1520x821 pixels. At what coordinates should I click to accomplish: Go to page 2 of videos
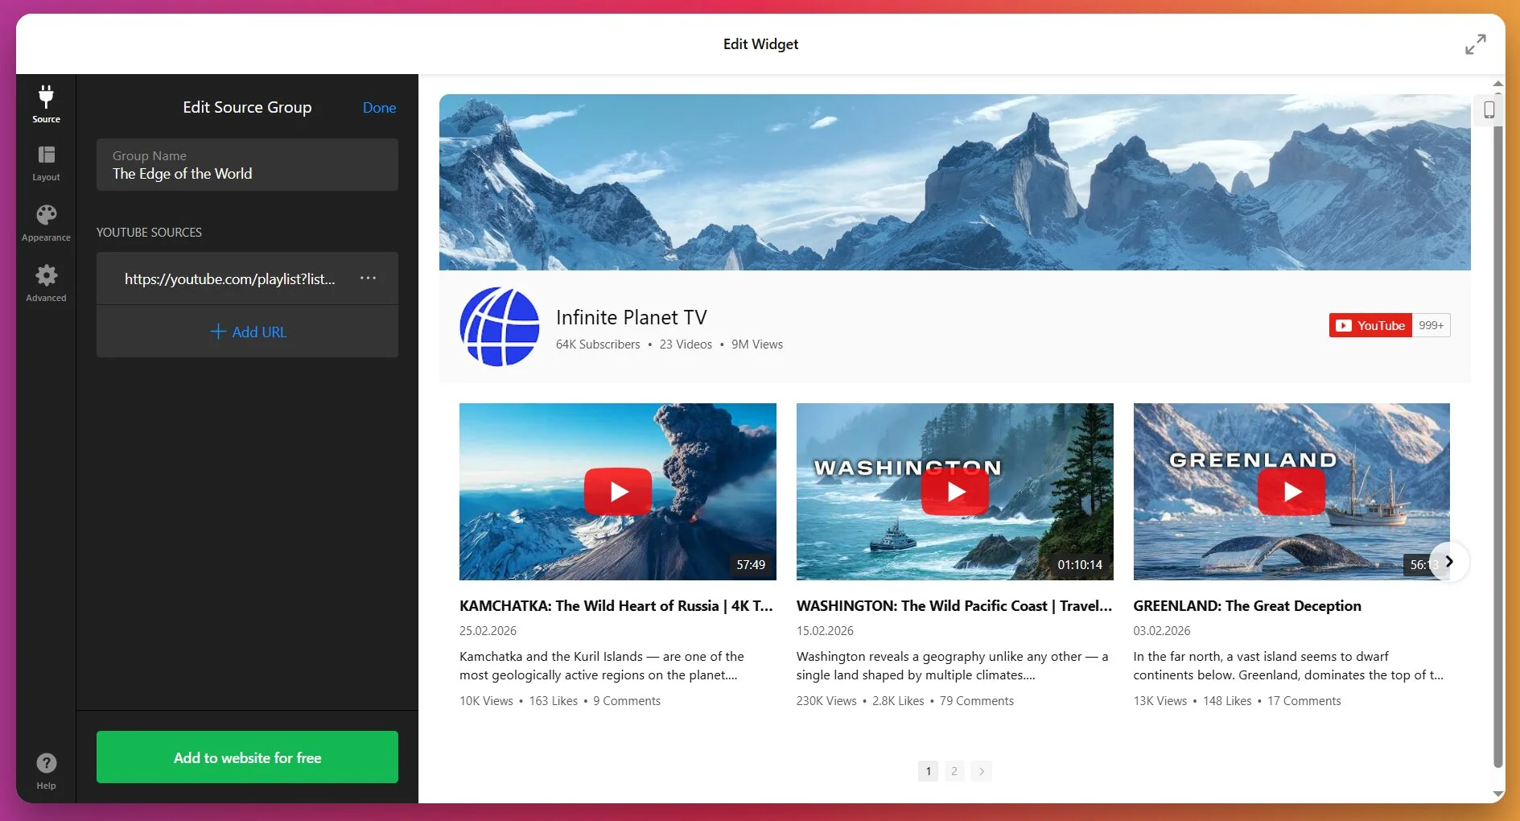(x=954, y=771)
